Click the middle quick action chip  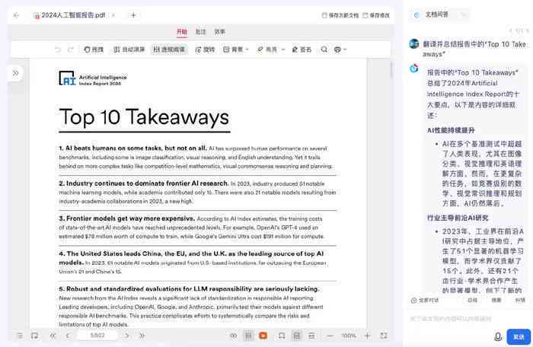coord(496,301)
